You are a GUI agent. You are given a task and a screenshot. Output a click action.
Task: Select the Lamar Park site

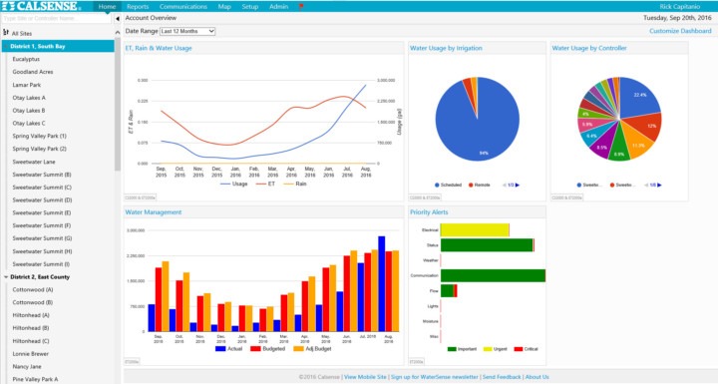tap(27, 85)
